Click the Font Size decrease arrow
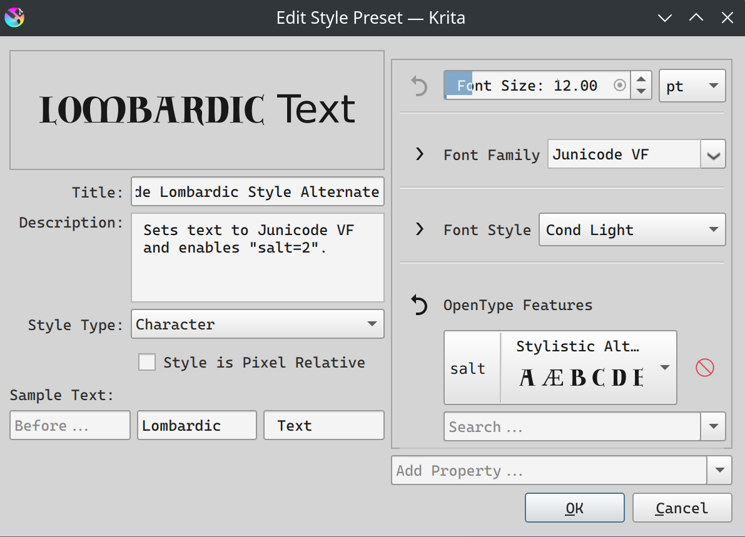The height and width of the screenshot is (537, 745). click(641, 92)
